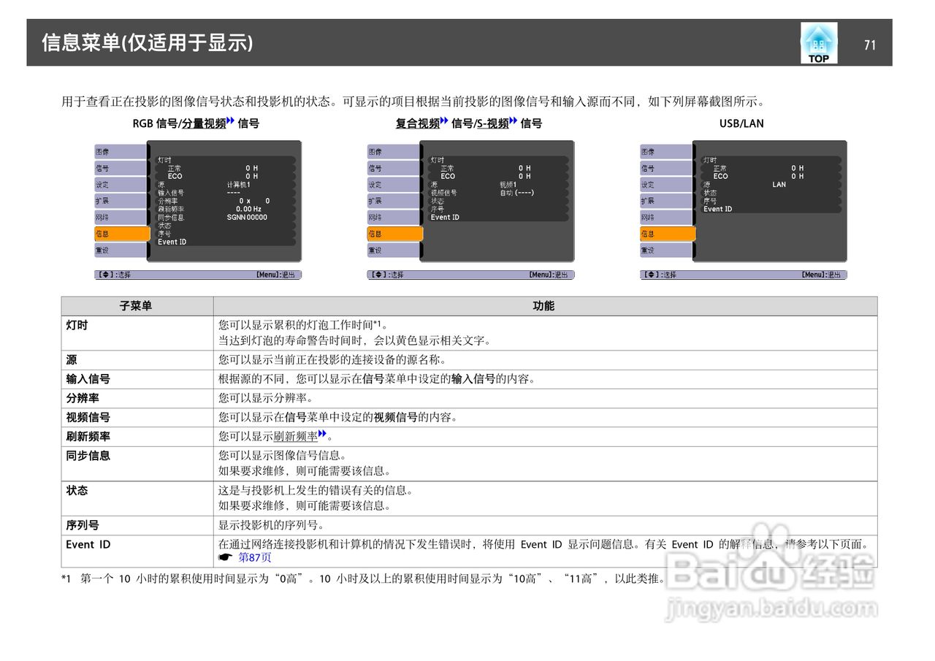Click 视频信号 submenu cell in table
Screen dimensions: 935x661
[137, 418]
